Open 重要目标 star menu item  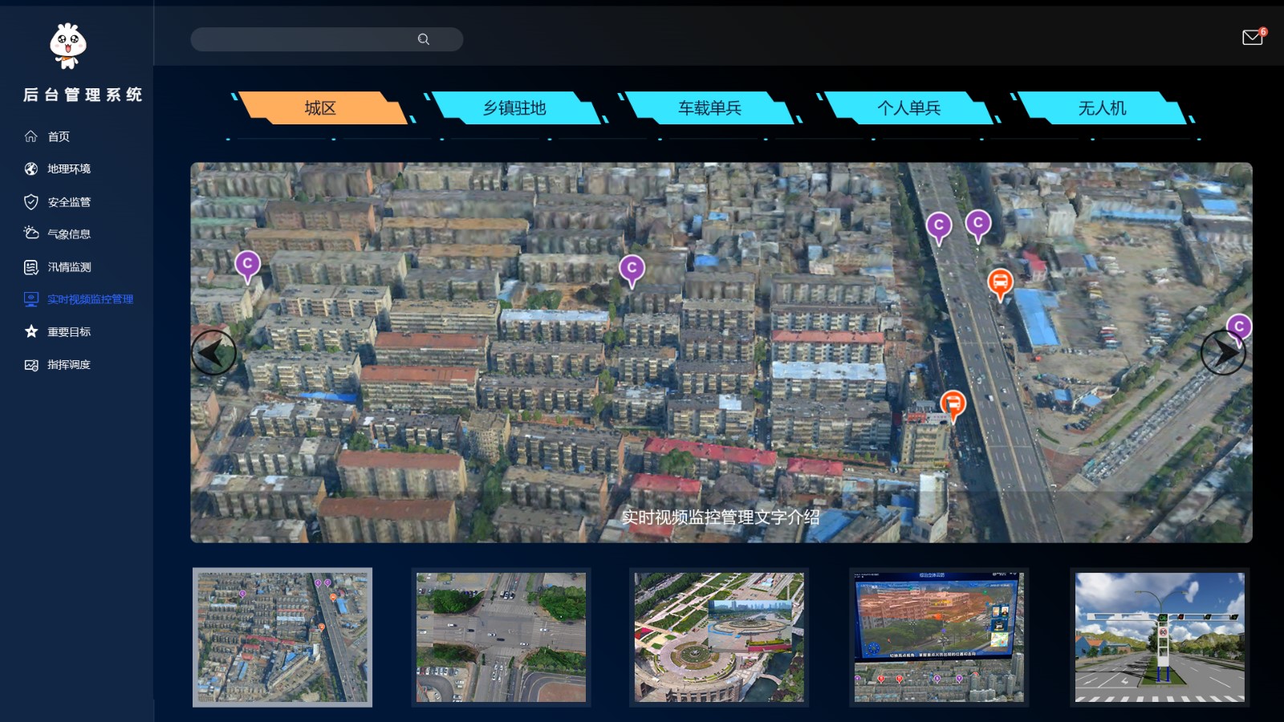[68, 332]
